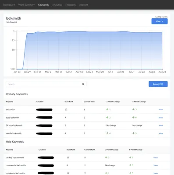Switch to the Work Summary tab
174x175 pixels.
26,5
